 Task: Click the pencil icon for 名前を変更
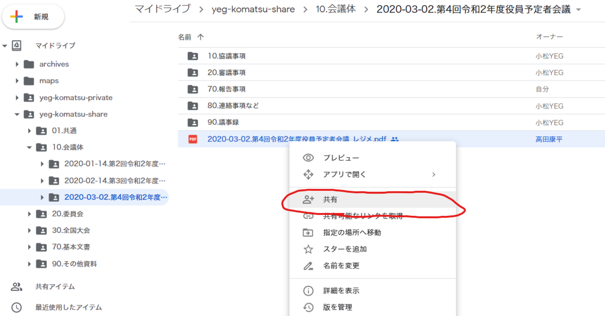[308, 266]
